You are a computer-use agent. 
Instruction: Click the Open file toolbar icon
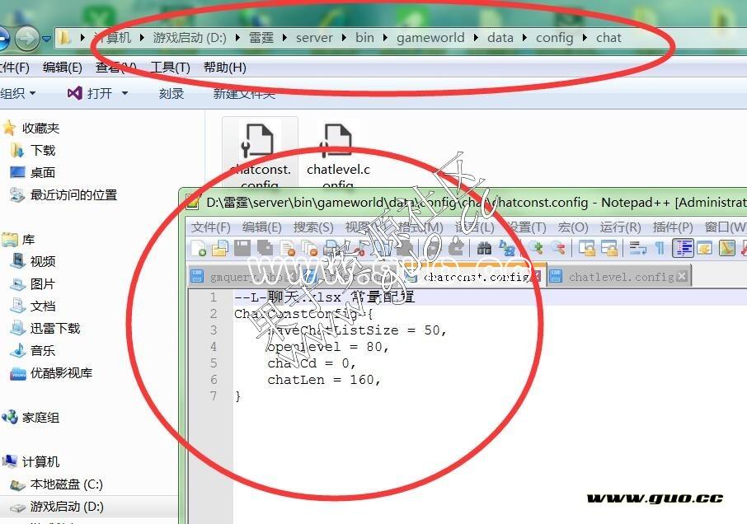(x=219, y=248)
